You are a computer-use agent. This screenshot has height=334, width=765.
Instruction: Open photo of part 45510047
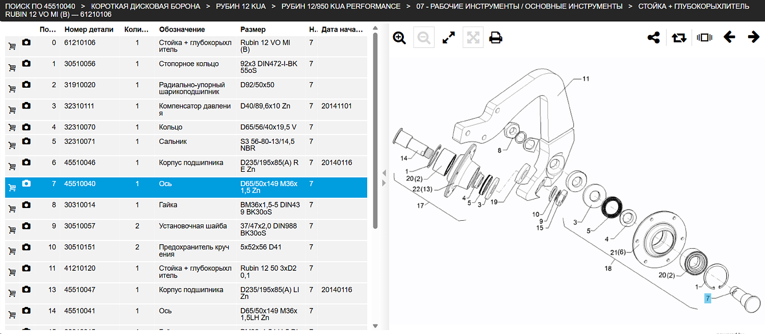pyautogui.click(x=26, y=289)
